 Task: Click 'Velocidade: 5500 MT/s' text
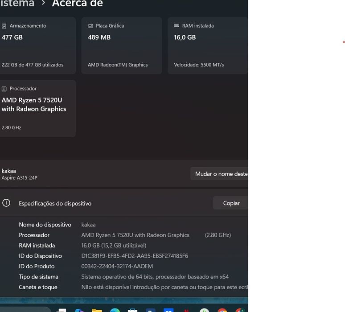pyautogui.click(x=199, y=65)
